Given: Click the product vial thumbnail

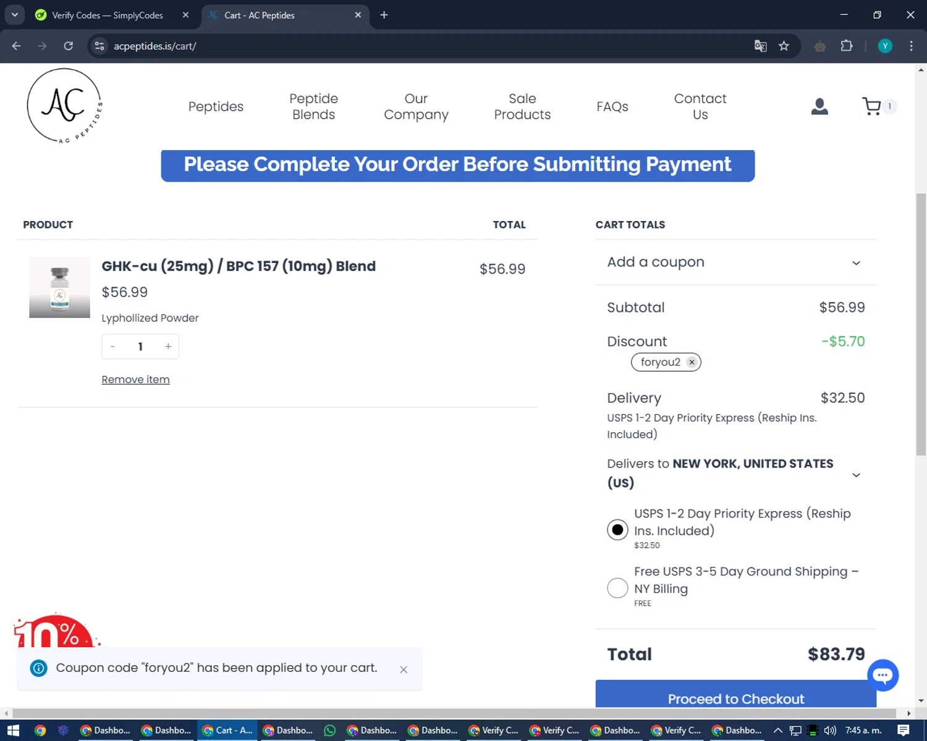Looking at the screenshot, I should click(x=59, y=288).
